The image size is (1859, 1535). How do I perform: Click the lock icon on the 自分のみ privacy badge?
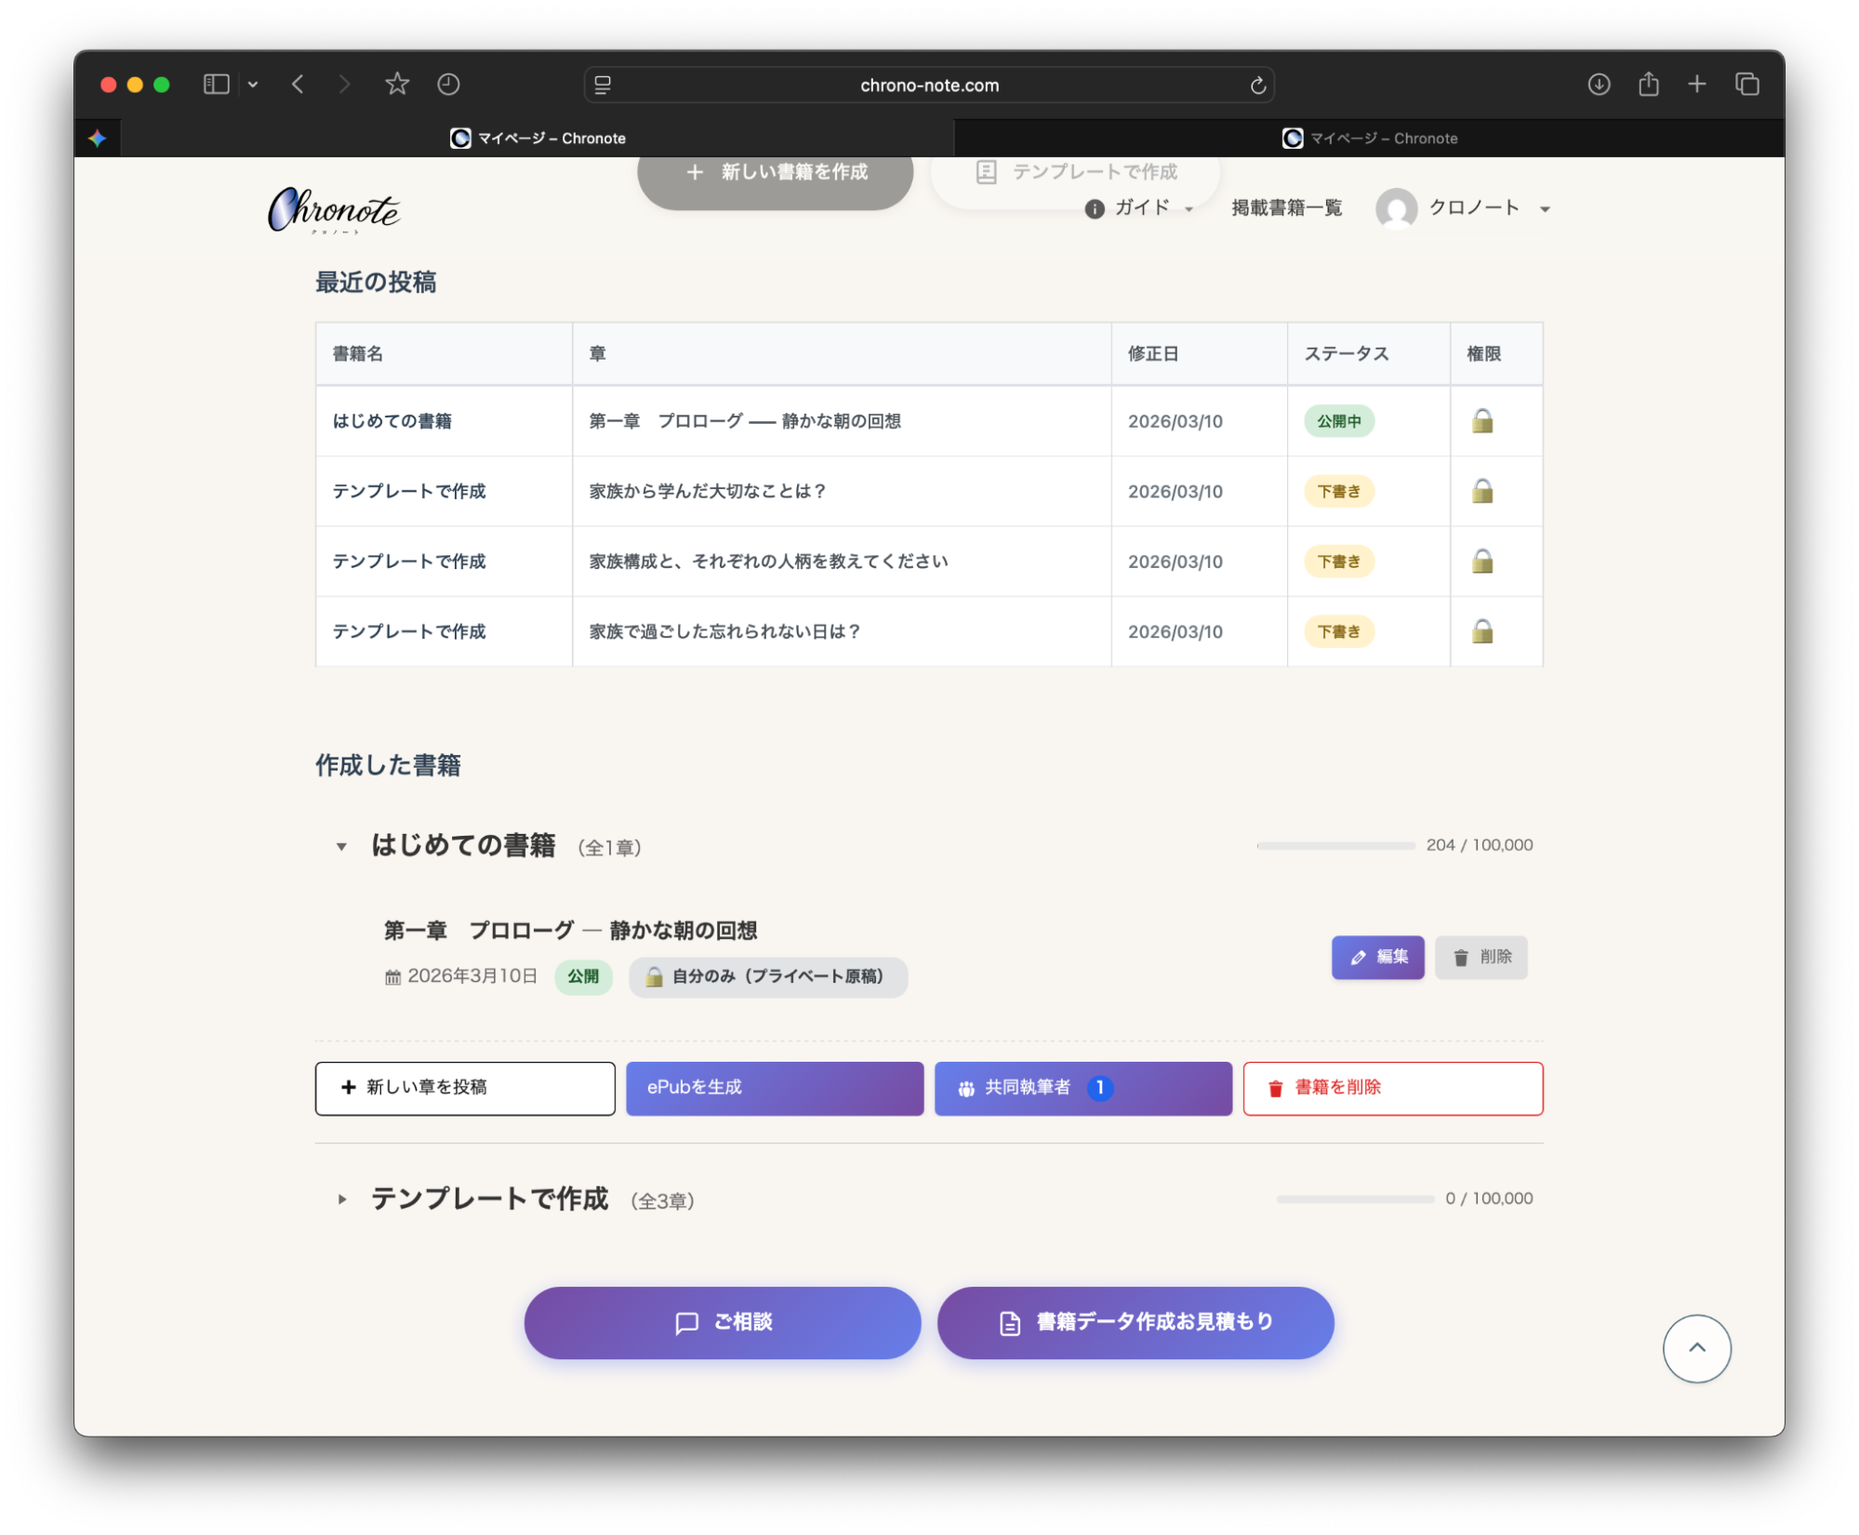(x=652, y=976)
